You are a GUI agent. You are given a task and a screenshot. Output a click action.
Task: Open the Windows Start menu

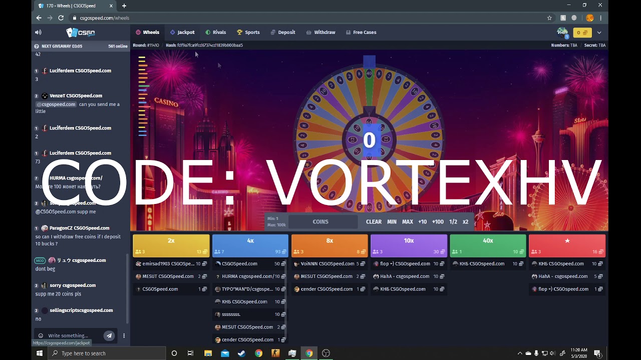coord(40,353)
